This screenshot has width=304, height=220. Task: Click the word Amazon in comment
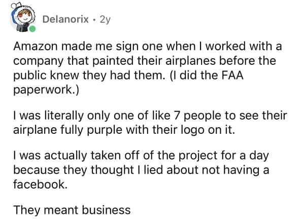(36, 47)
